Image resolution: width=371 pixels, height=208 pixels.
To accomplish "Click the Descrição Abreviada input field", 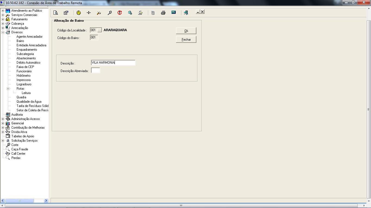I will tap(96, 70).
